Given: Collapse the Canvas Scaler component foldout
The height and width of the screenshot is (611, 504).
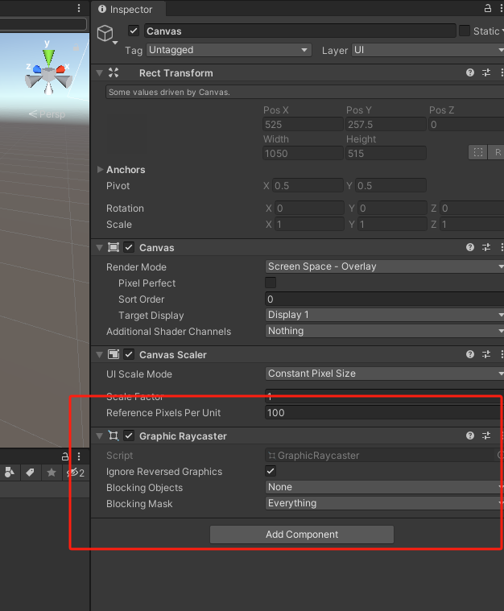Looking at the screenshot, I should 99,354.
